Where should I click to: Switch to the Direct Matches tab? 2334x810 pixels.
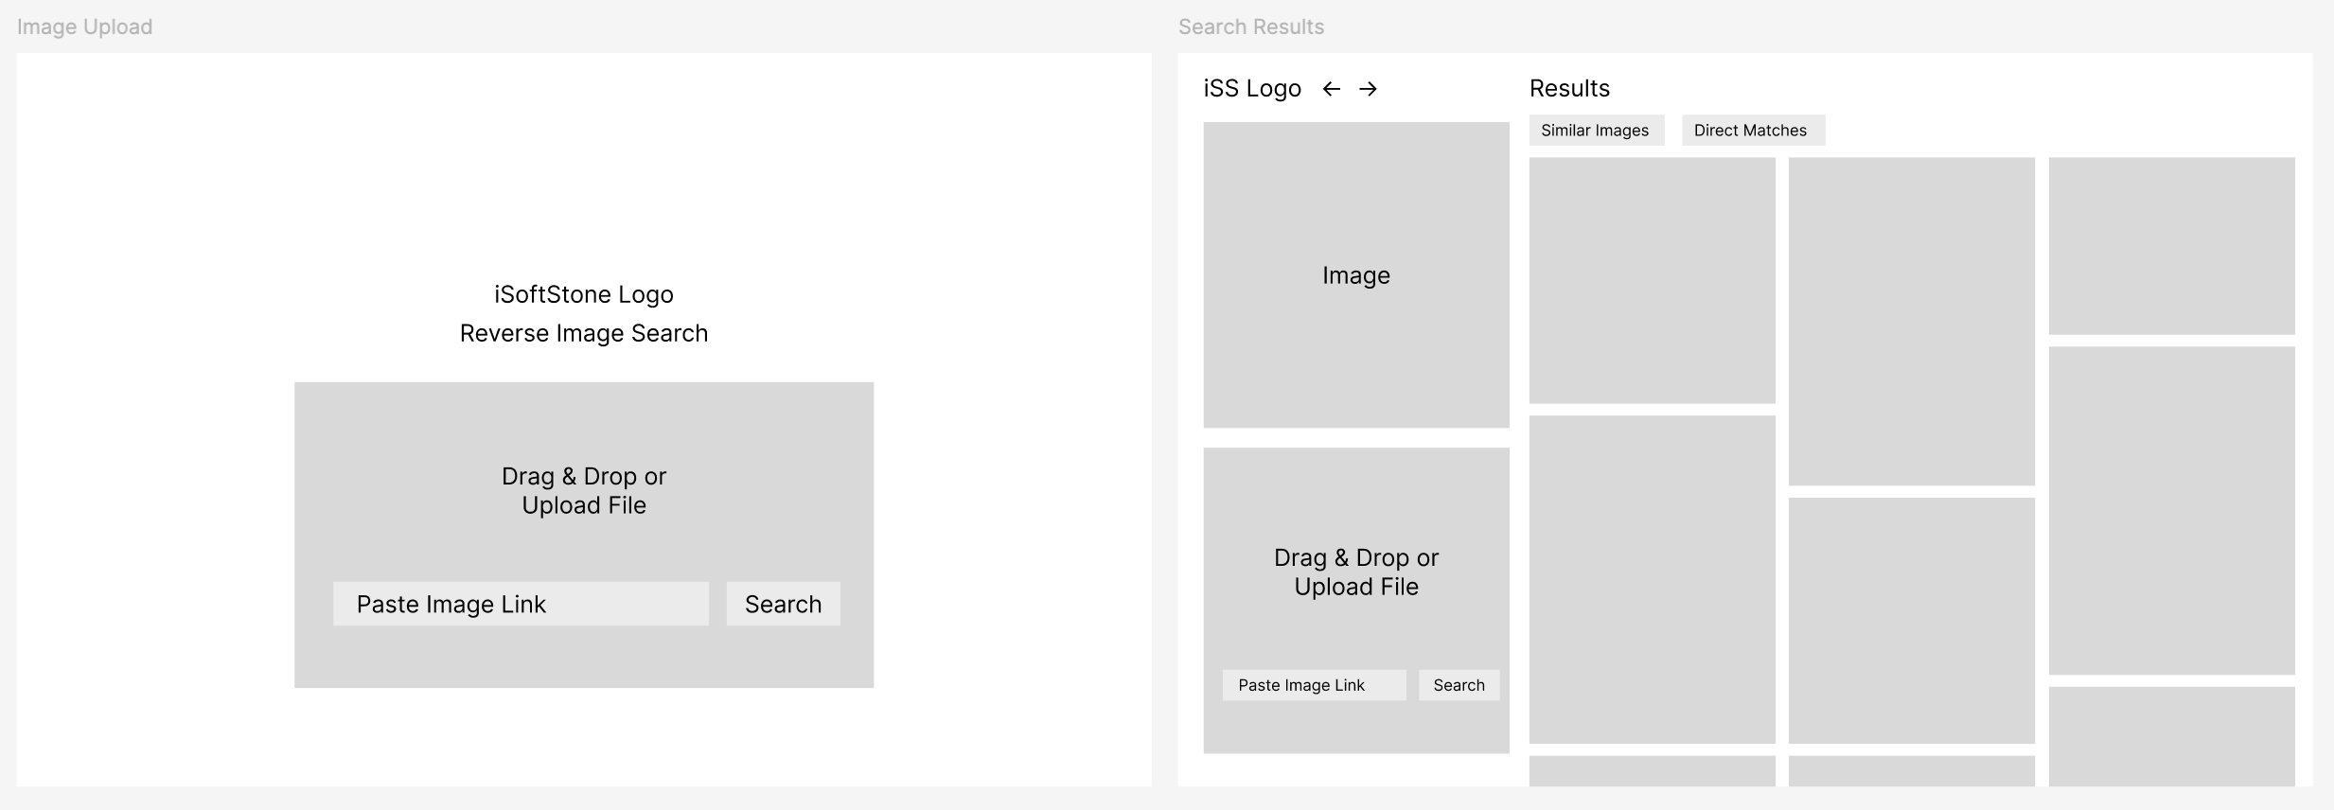(x=1752, y=131)
